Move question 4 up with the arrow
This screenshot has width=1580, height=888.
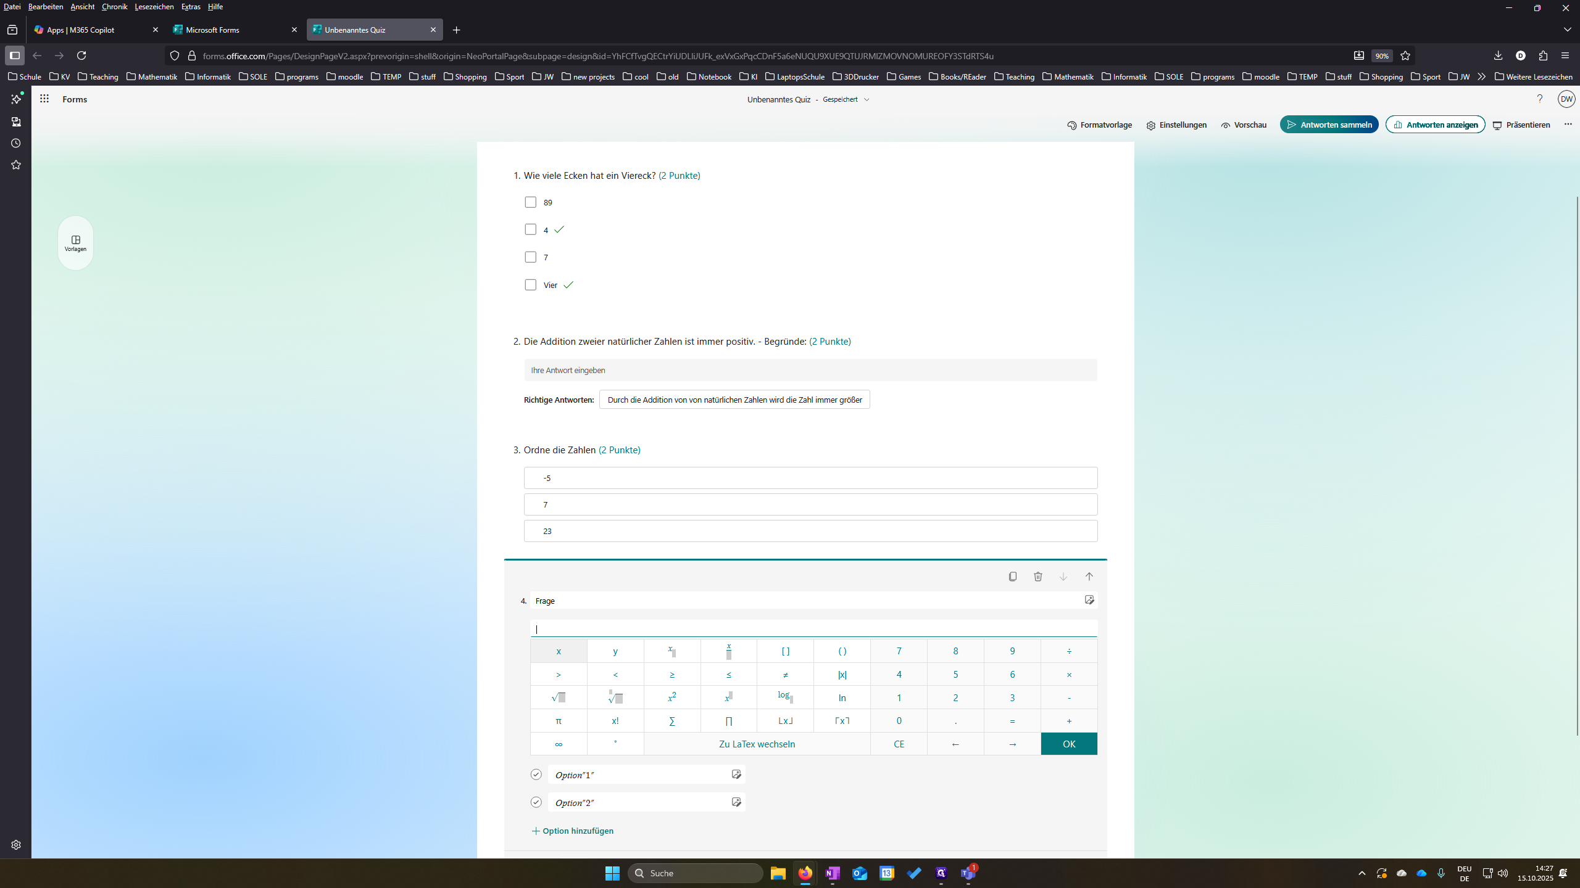[1089, 577]
